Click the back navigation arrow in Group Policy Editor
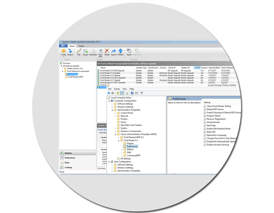274x213 pixels. tap(110, 93)
